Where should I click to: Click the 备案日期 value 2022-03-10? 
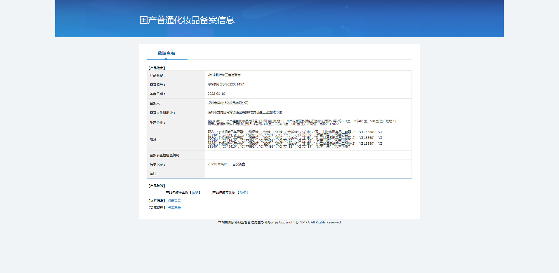[216, 94]
